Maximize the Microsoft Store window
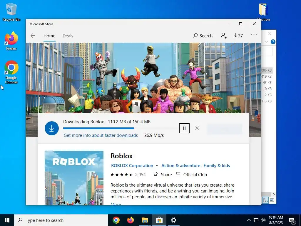Screen dimensions: 301x226 tap(241, 24)
